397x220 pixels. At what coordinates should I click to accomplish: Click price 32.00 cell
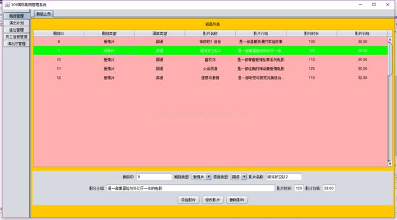(362, 78)
